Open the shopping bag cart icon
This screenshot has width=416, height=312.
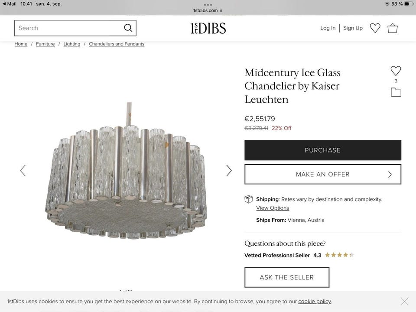click(x=393, y=28)
